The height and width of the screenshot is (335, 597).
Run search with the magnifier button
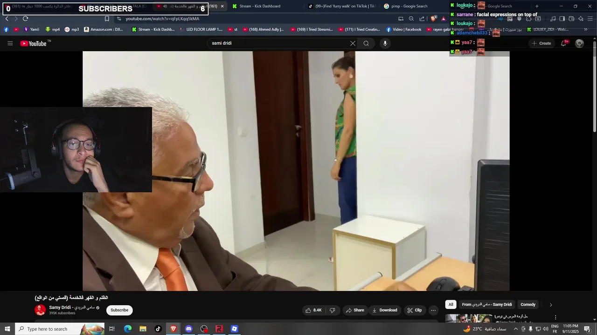[x=366, y=43]
